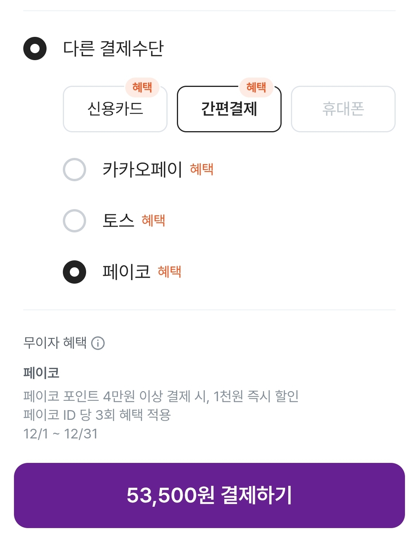Switch to the 휴대폰 payment tab
417x537 pixels.
point(343,109)
